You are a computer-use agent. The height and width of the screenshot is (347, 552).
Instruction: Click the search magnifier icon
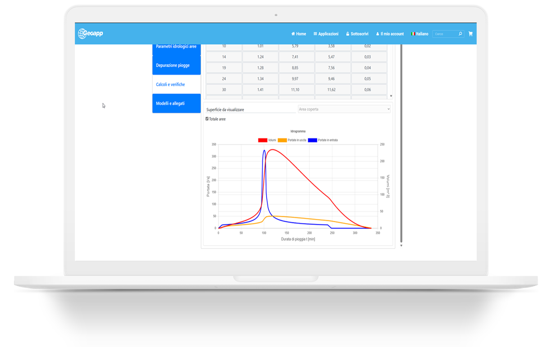click(460, 34)
